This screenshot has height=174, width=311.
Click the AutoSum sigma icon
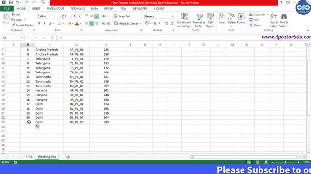[251, 14]
